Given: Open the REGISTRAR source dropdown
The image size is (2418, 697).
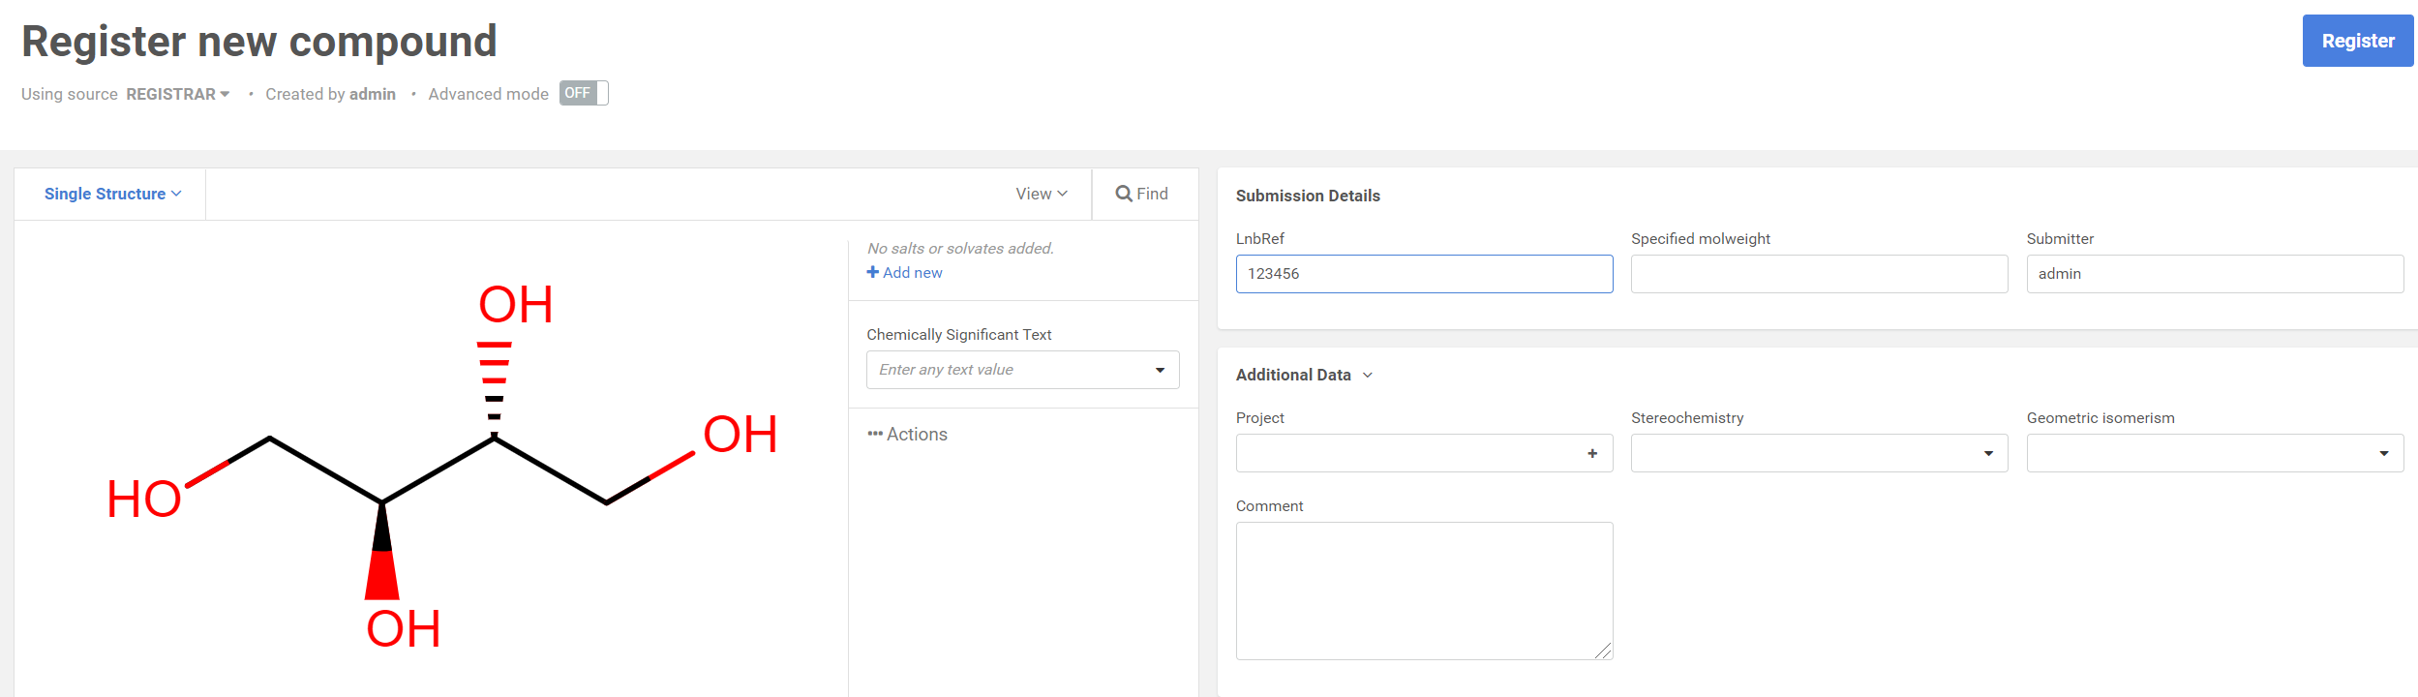Looking at the screenshot, I should [178, 94].
